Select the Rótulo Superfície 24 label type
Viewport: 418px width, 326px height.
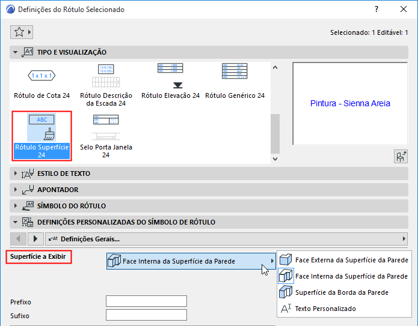(42, 136)
